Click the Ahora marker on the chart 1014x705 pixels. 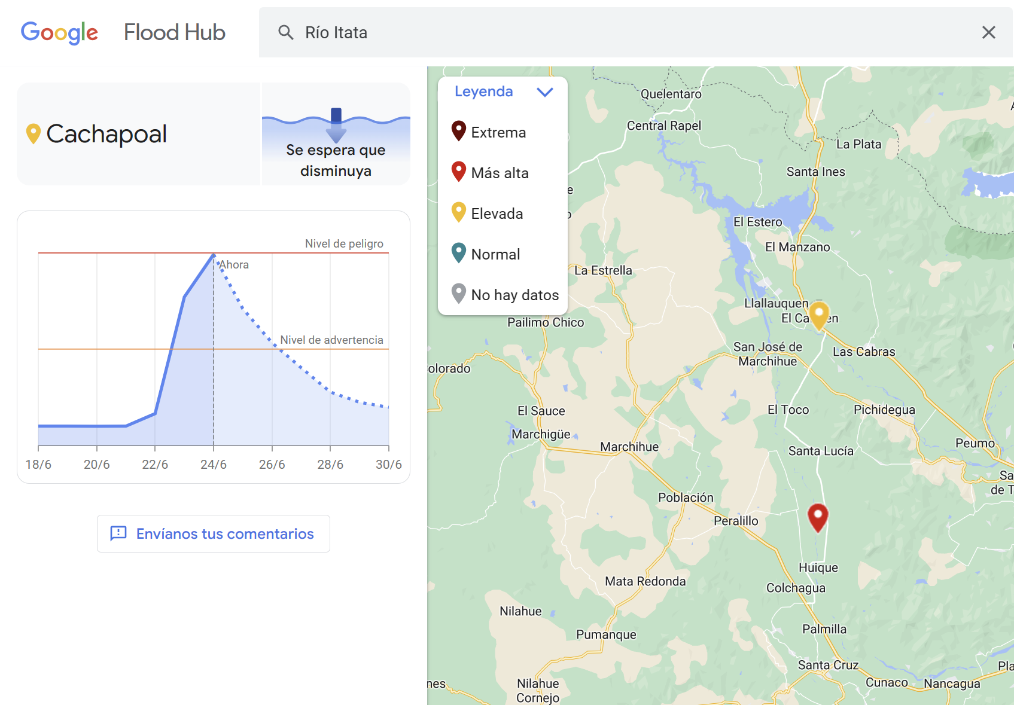[233, 264]
